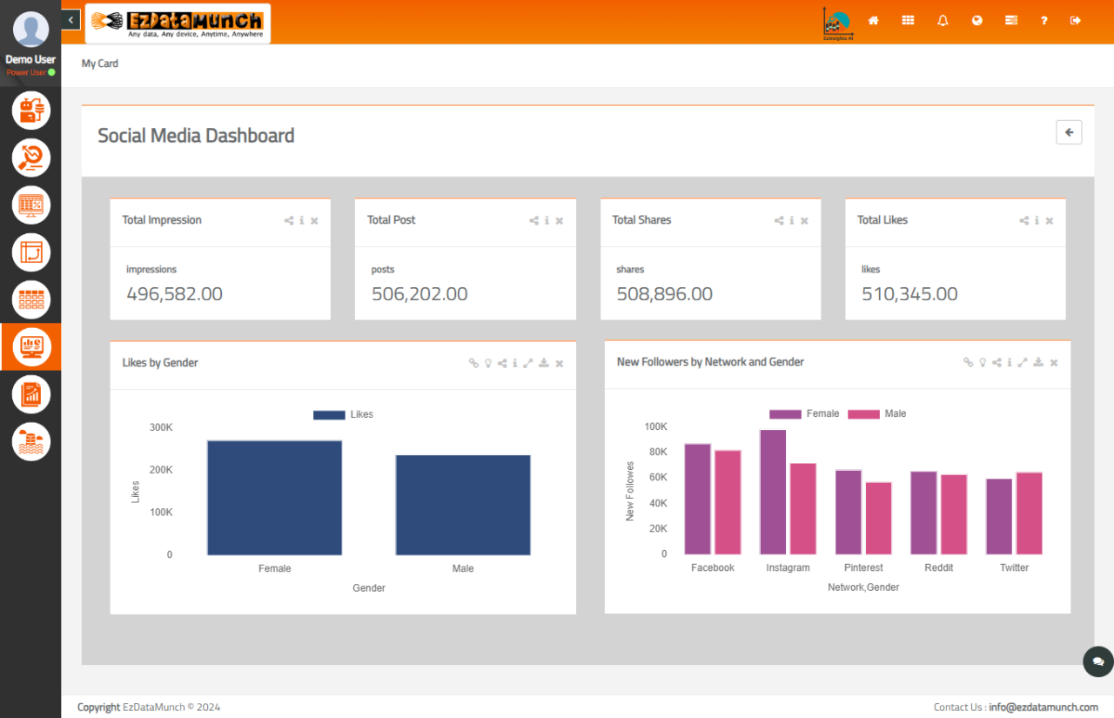Viewport: 1114px width, 718px height.
Task: Download the New Followers chart
Action: tap(1037, 362)
